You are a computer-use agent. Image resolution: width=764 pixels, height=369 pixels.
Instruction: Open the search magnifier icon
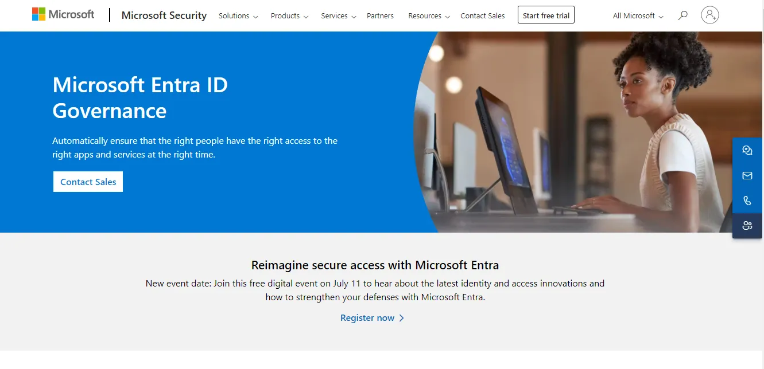(x=682, y=15)
